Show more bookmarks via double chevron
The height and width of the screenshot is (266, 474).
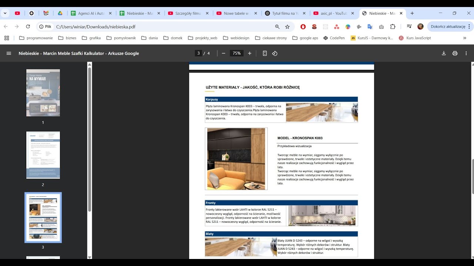pos(465,38)
